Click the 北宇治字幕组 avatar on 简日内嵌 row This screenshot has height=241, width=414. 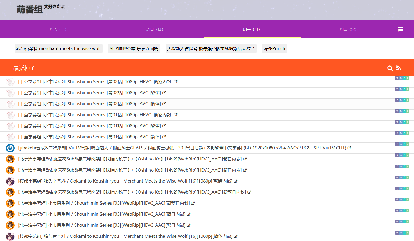10,170
